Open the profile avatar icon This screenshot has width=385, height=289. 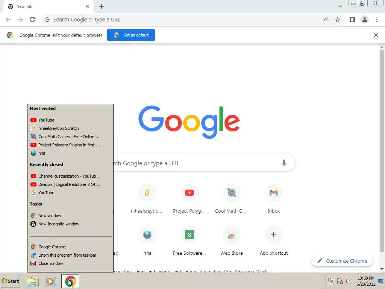pyautogui.click(x=365, y=20)
